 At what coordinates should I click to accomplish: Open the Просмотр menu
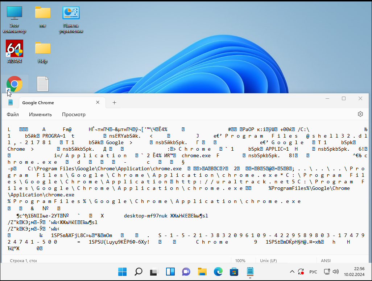(74, 114)
